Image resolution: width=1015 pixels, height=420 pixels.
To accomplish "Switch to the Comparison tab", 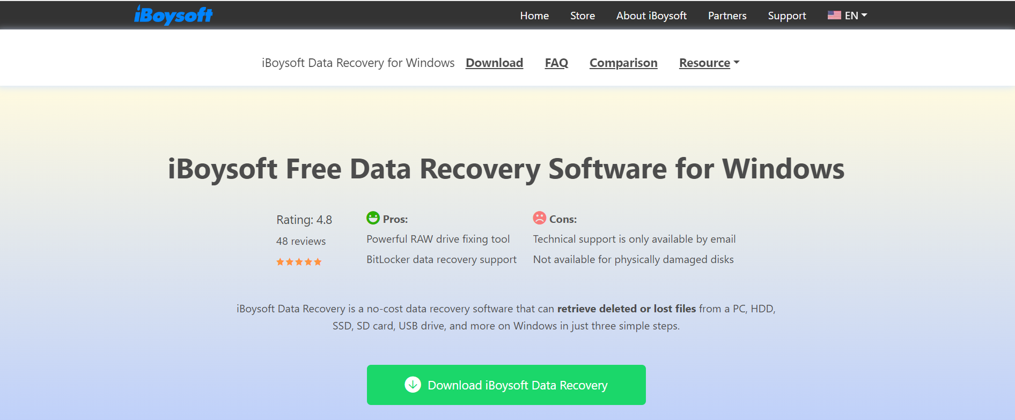I will (623, 63).
